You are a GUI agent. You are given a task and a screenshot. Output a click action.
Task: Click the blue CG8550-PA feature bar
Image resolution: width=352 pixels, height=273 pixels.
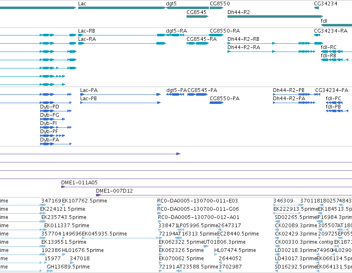click(216, 103)
